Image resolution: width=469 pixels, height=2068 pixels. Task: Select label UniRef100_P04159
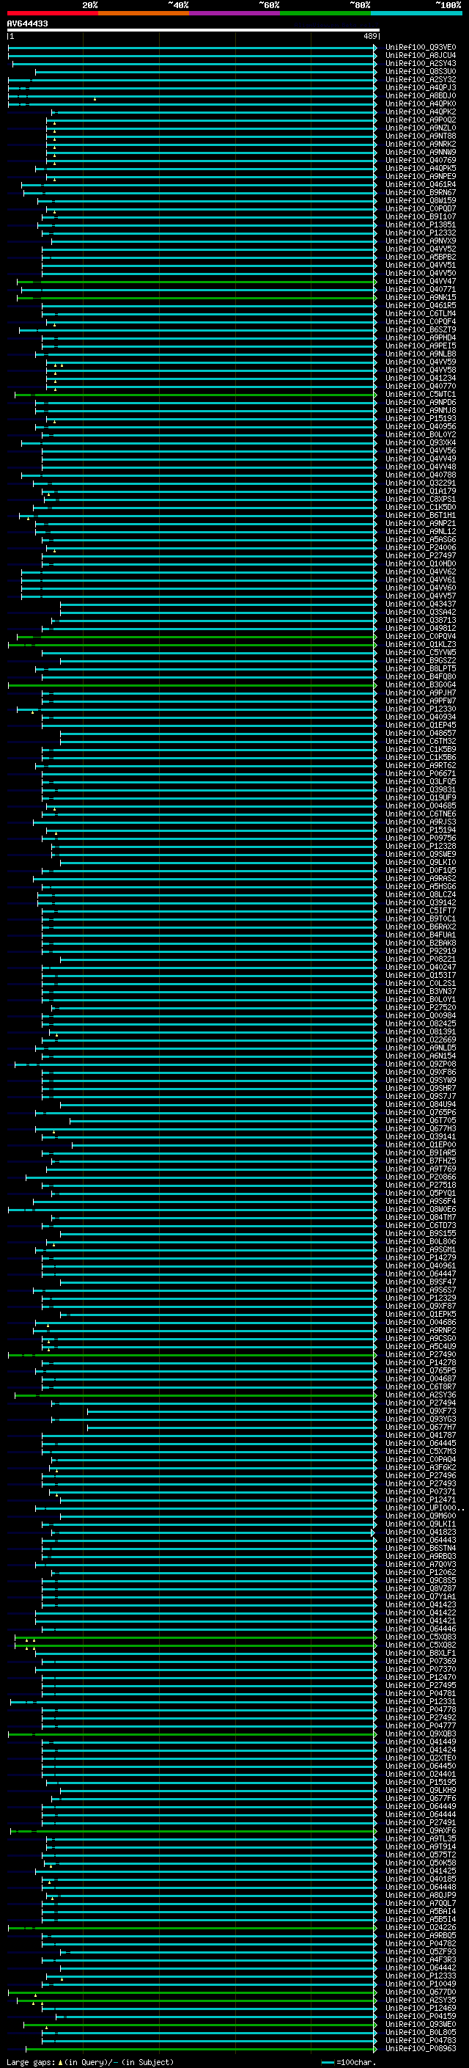(421, 2017)
